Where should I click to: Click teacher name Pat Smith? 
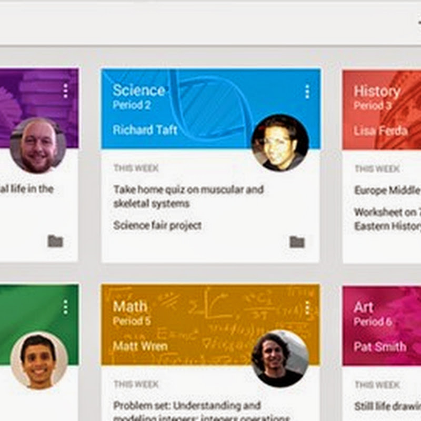[380, 347]
